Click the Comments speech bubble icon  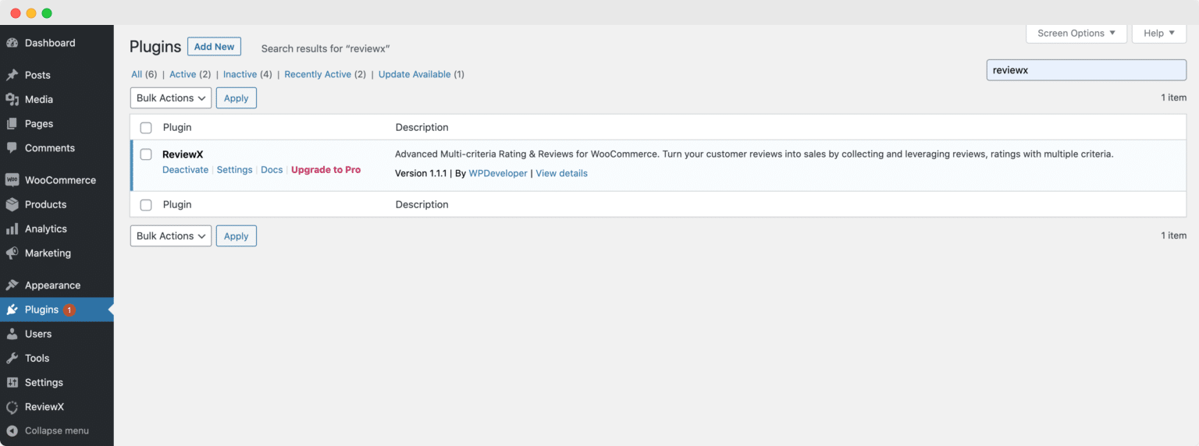(12, 147)
